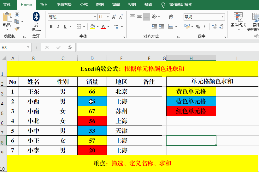
Task: Increase indent of cell contents
Action: [162, 27]
